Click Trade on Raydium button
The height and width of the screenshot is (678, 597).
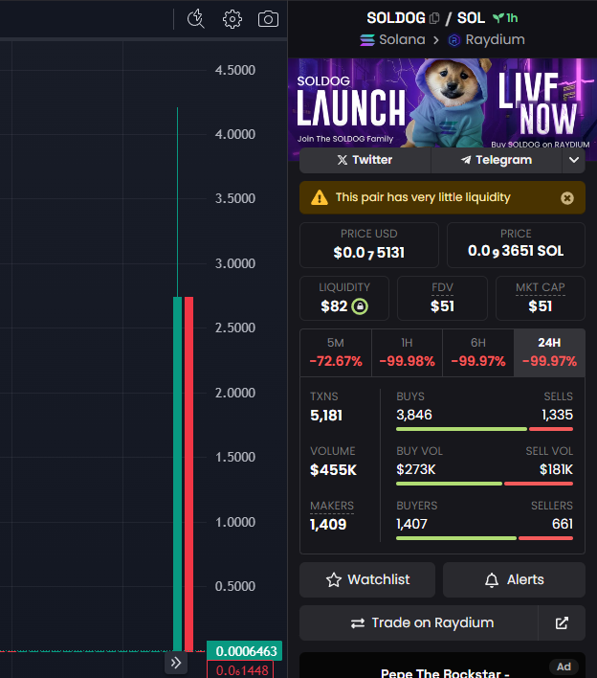(x=419, y=623)
